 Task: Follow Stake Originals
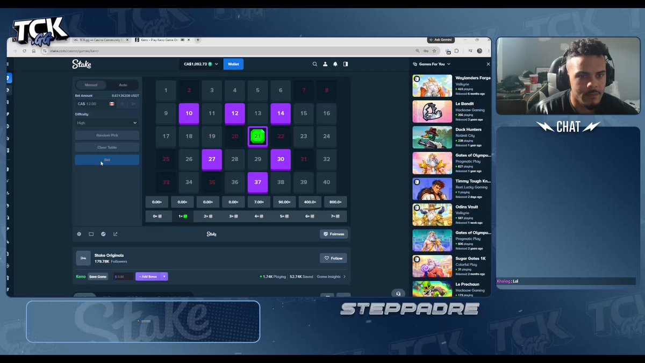point(333,258)
